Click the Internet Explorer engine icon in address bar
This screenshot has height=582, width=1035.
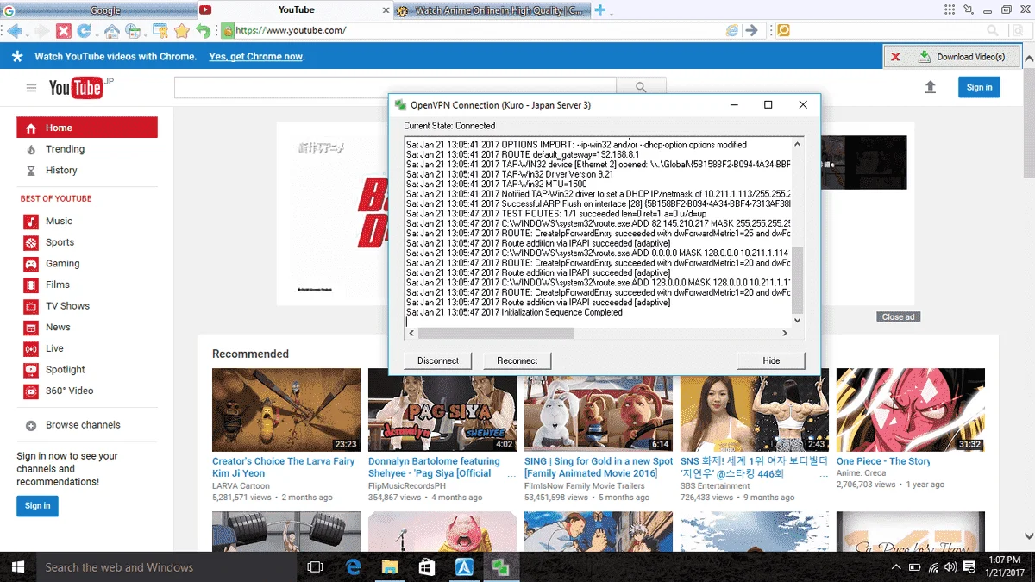731,30
